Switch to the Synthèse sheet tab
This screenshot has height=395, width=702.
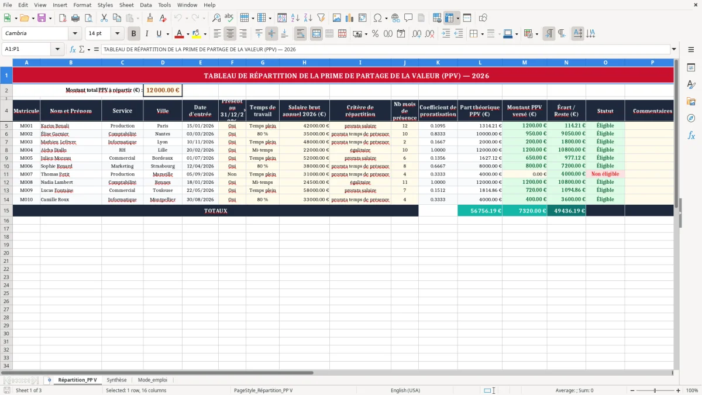click(116, 380)
